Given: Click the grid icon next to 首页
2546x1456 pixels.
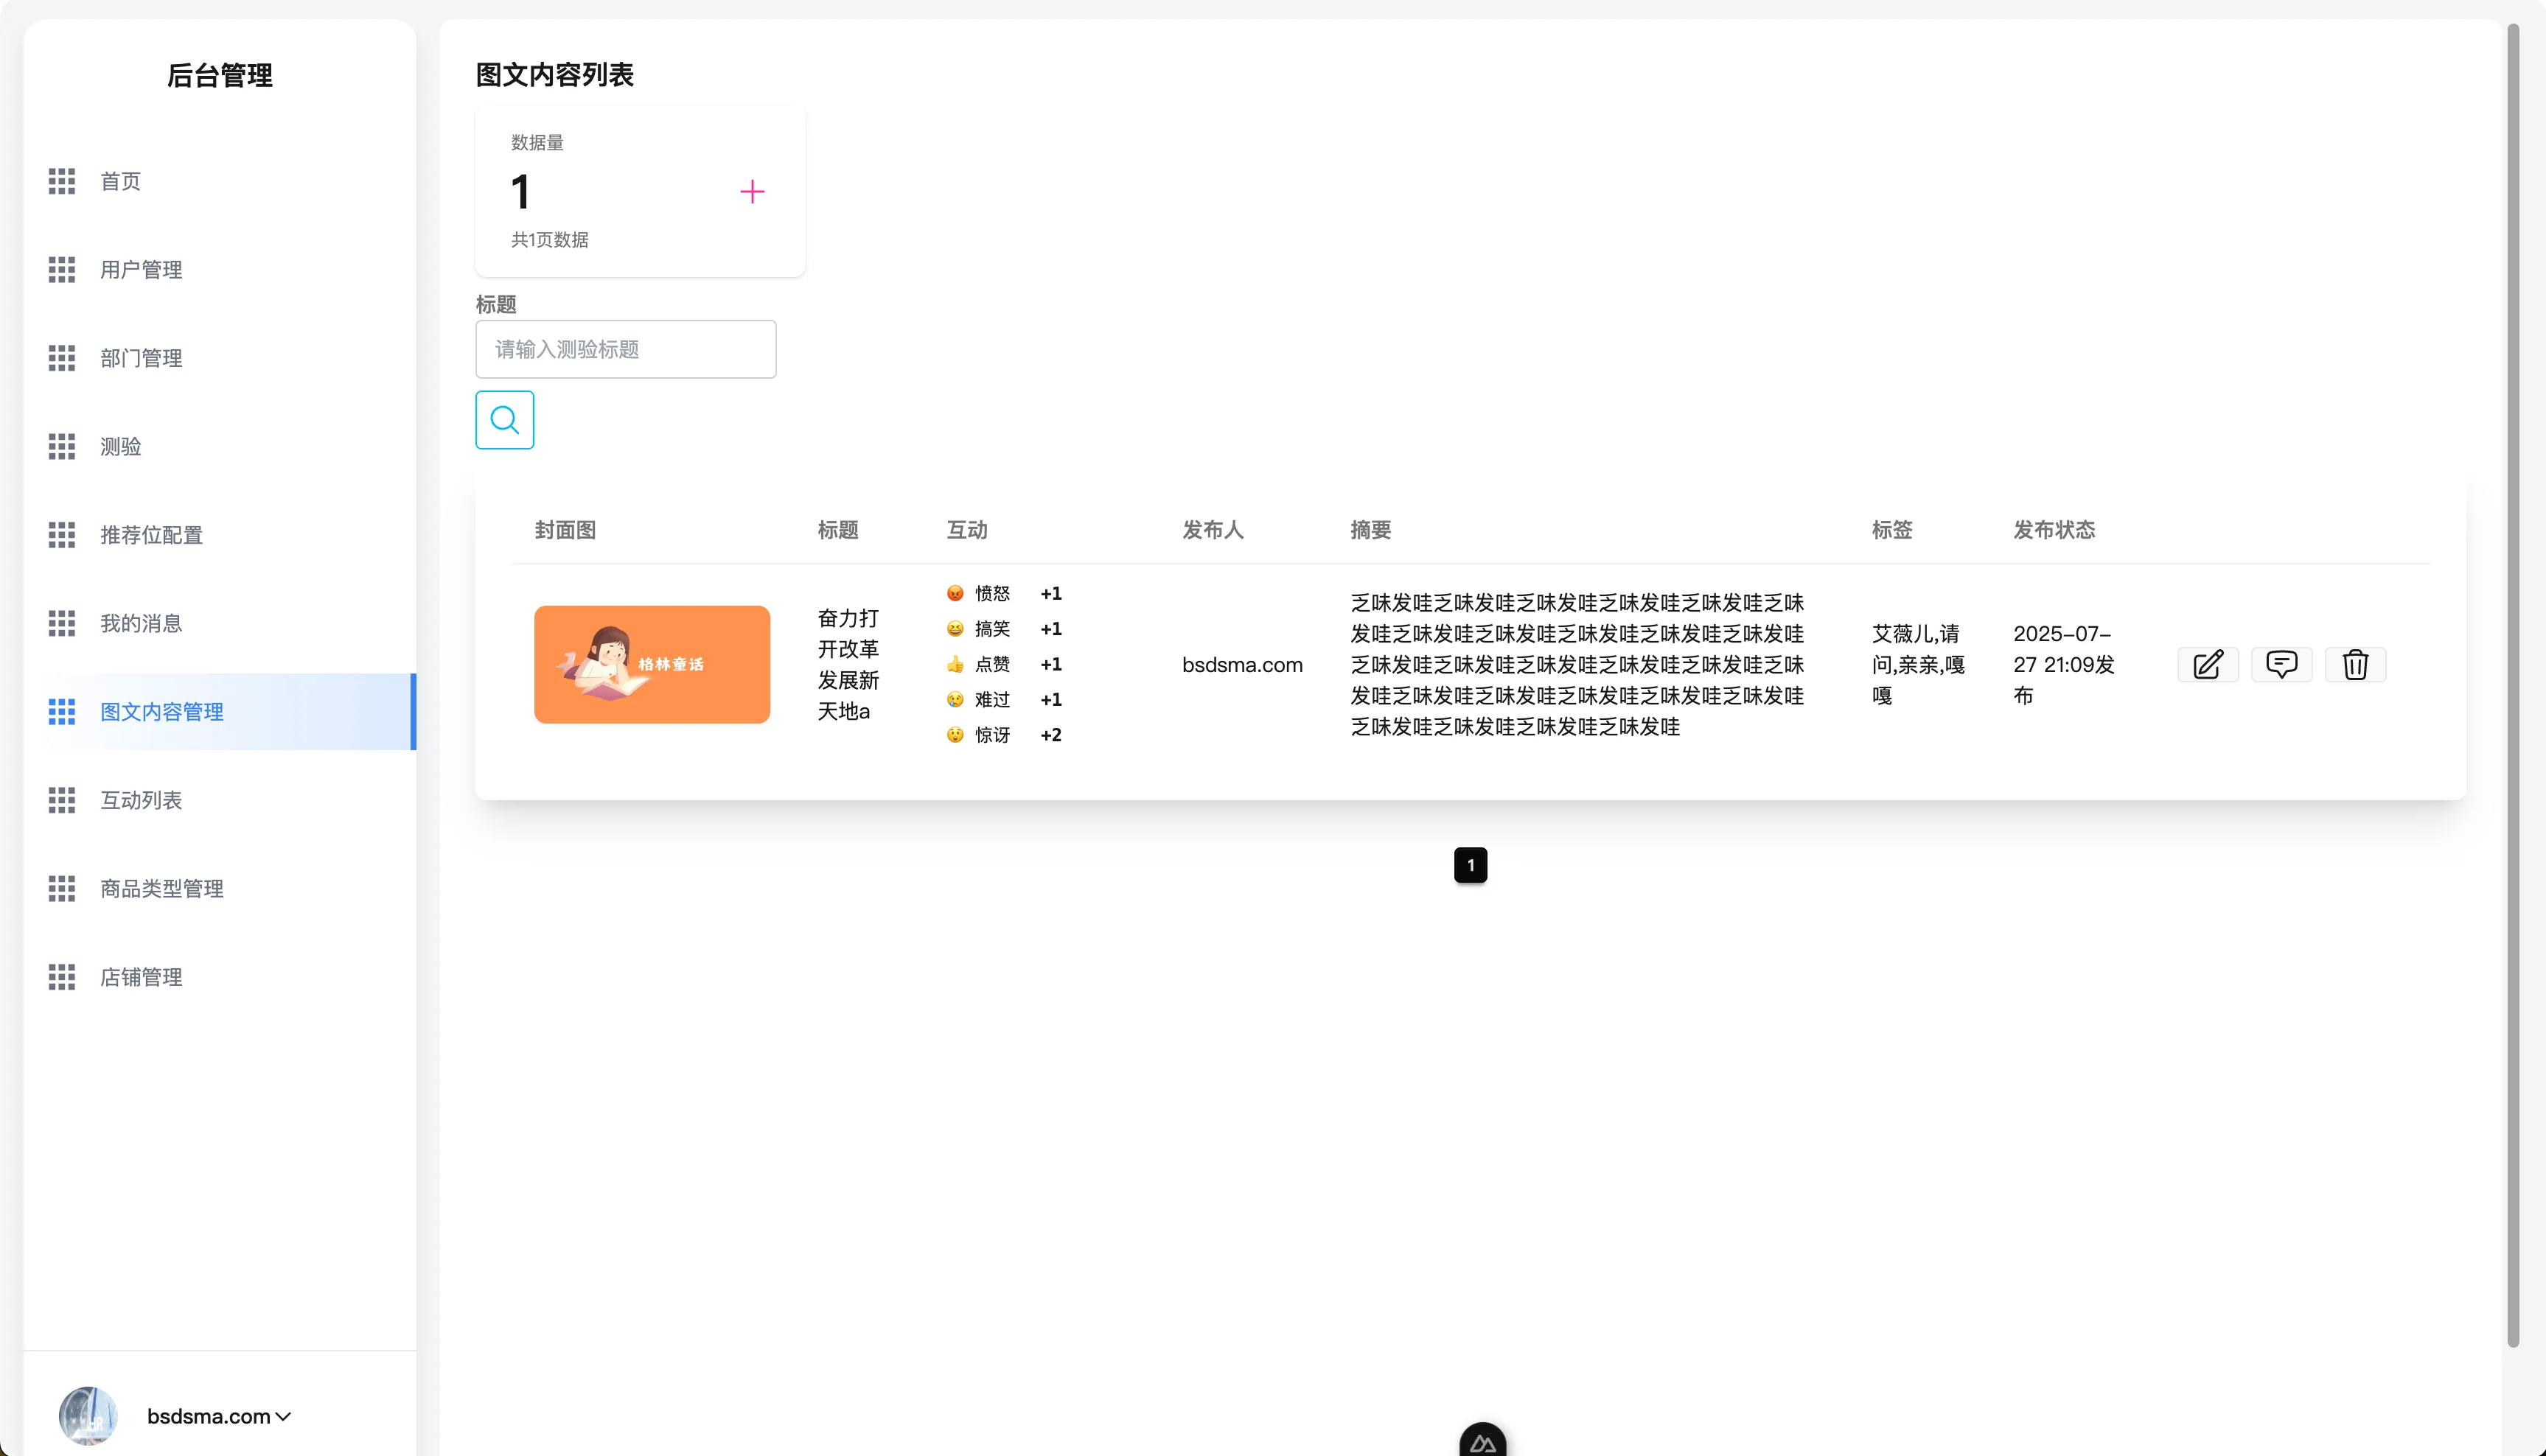Looking at the screenshot, I should pos(61,181).
